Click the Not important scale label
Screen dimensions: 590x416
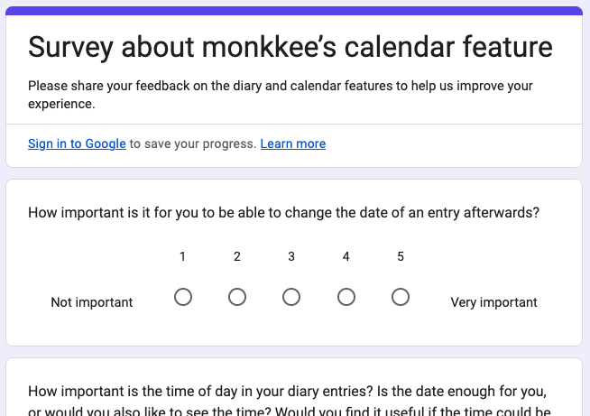point(92,302)
